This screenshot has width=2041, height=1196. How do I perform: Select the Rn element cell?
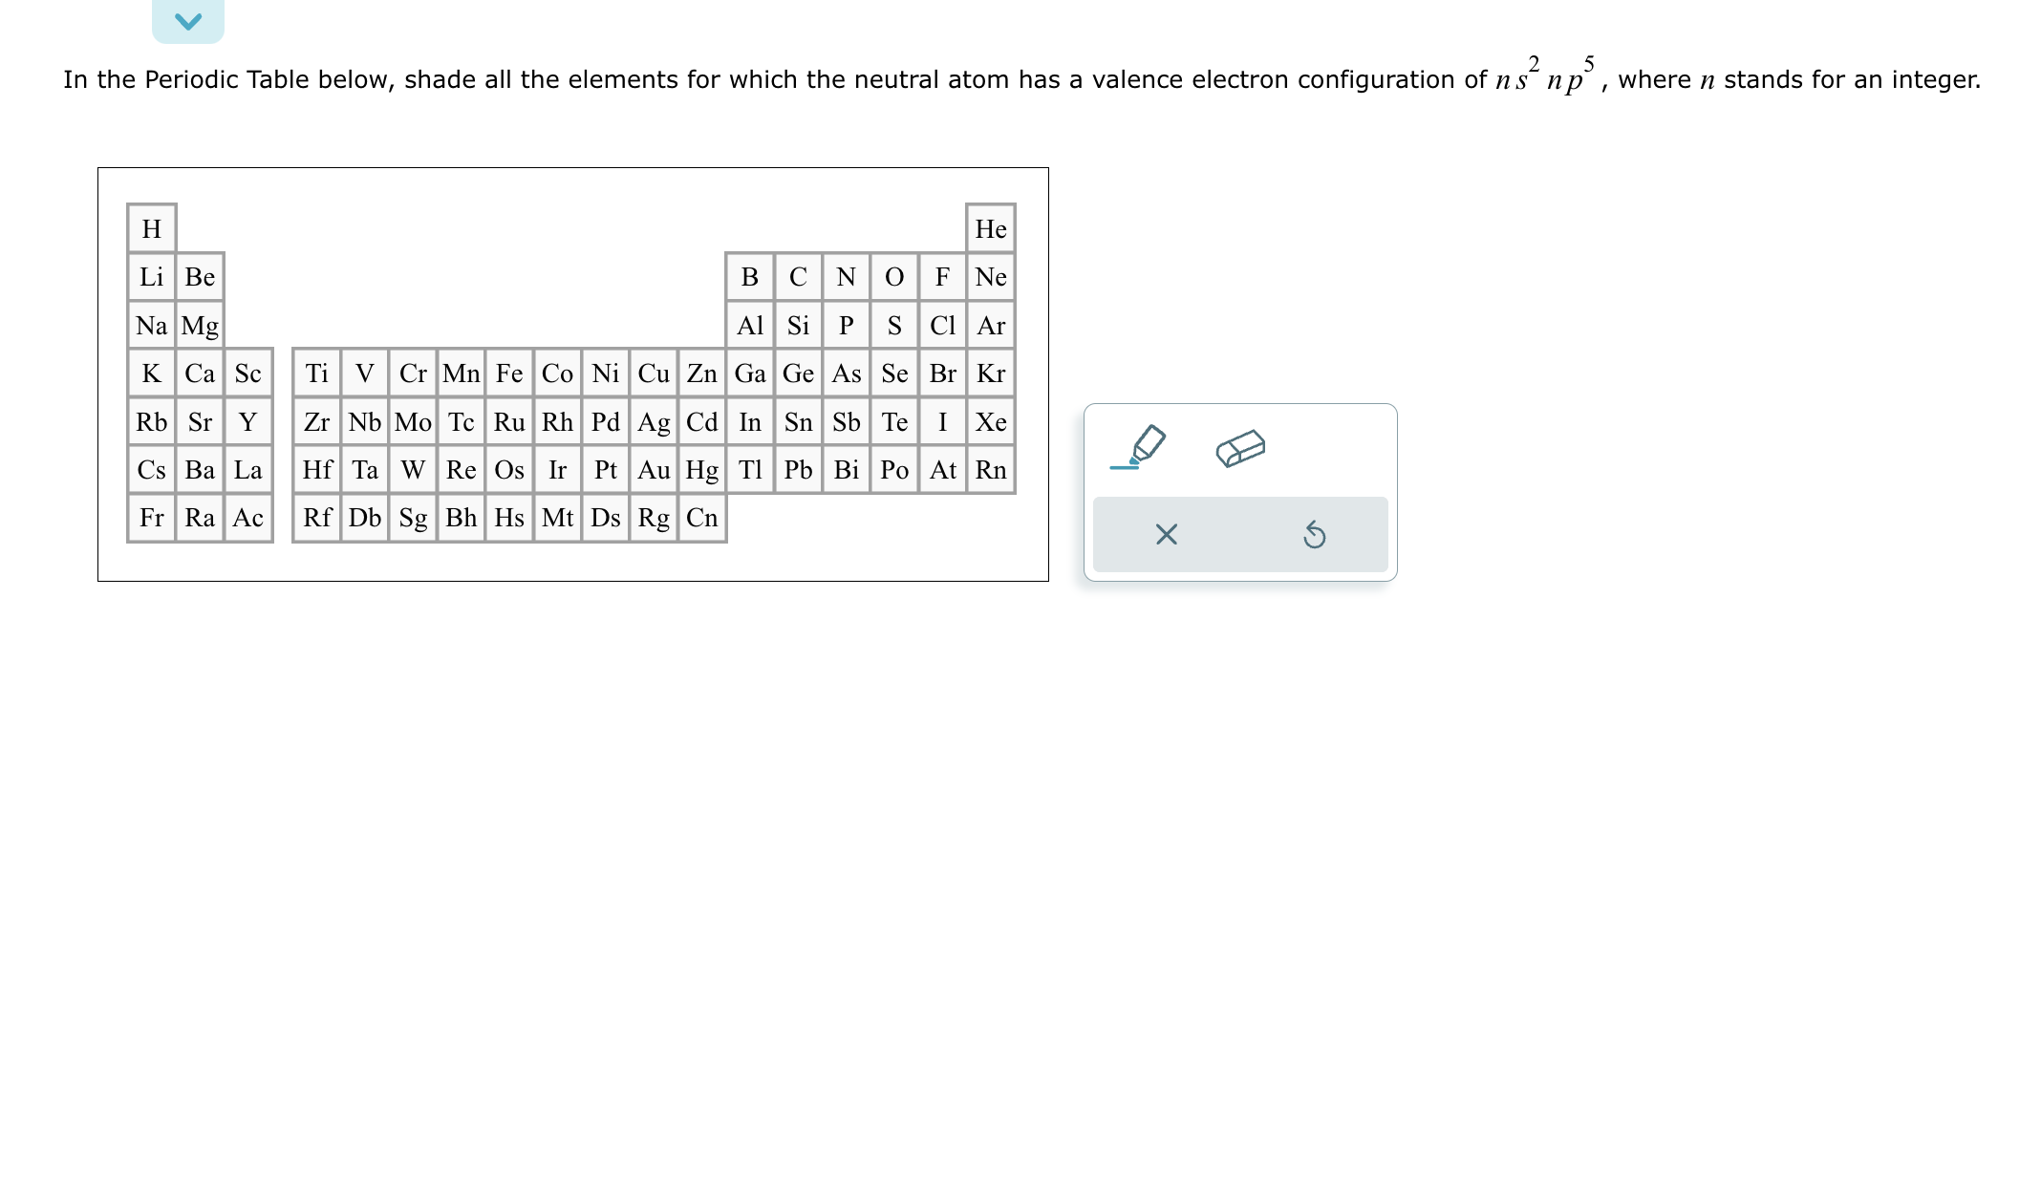[990, 470]
